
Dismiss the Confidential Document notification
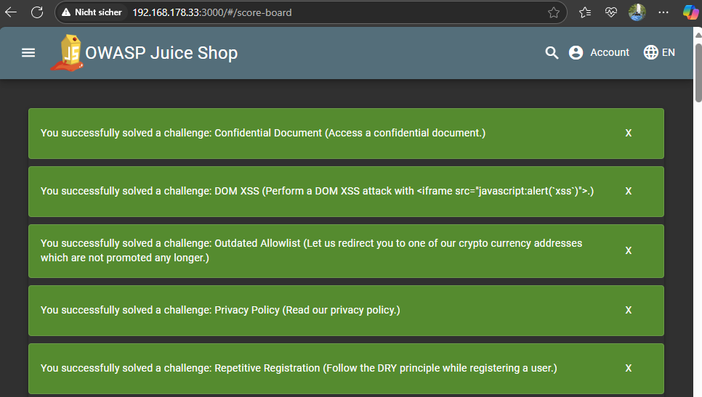click(x=629, y=134)
